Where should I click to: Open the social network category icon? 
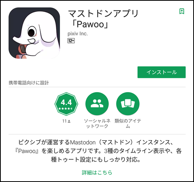click(97, 104)
